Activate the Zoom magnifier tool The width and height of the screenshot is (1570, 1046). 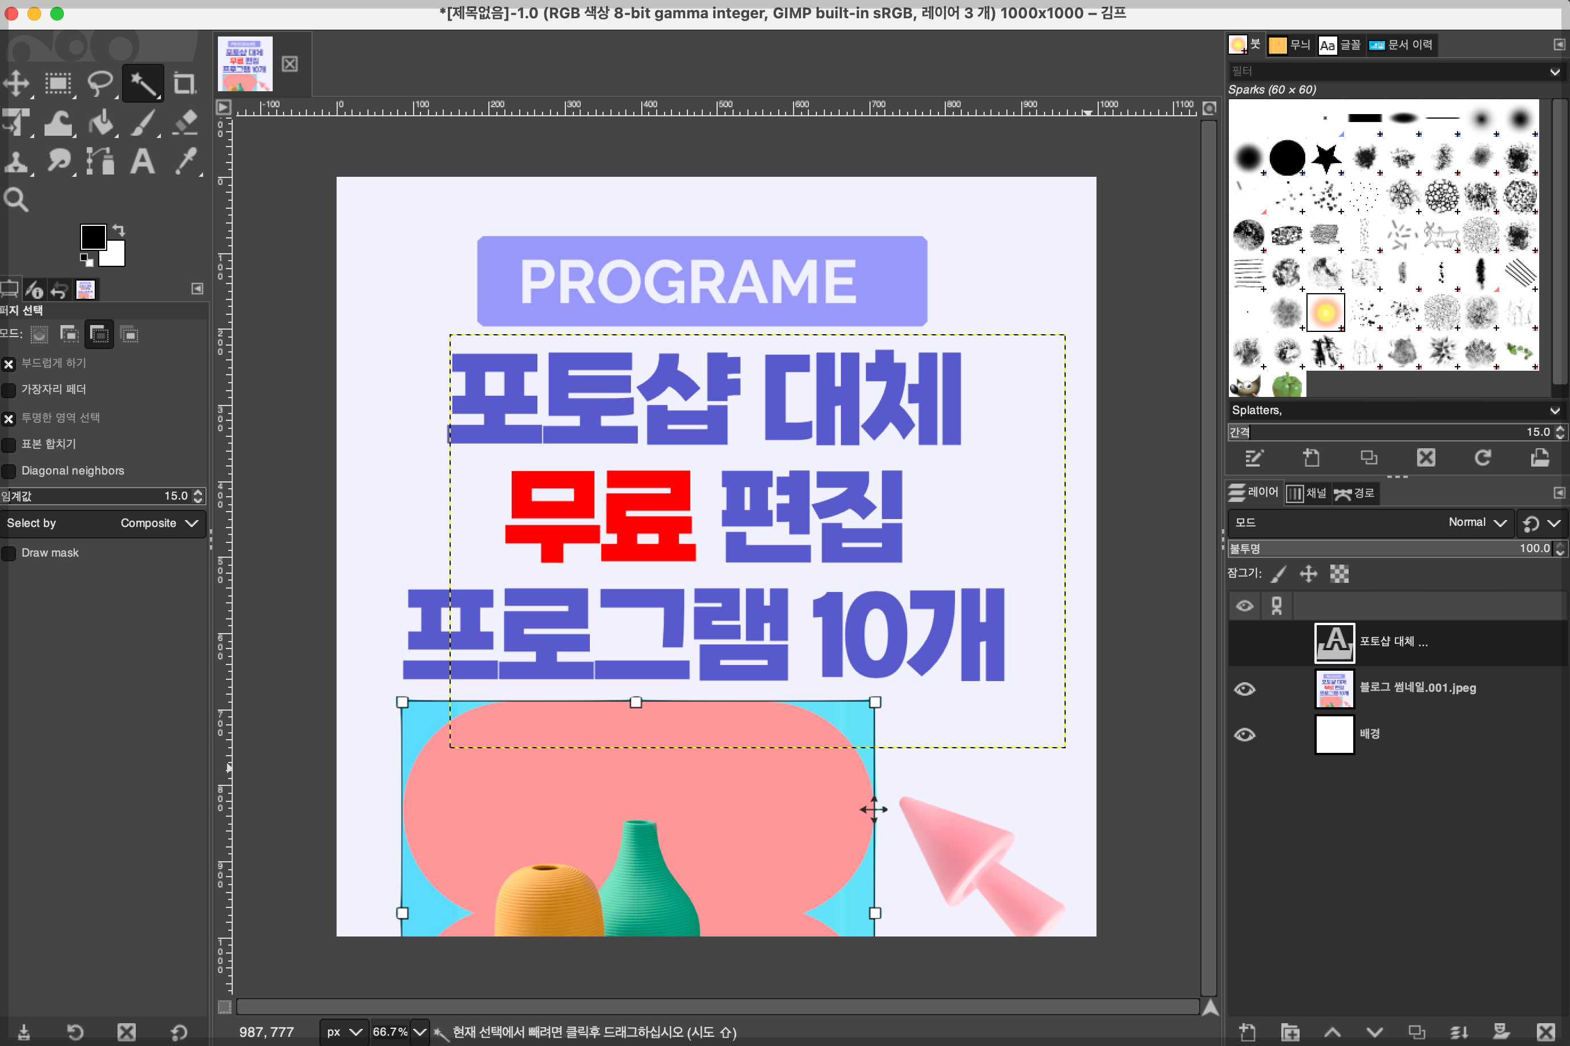click(x=16, y=200)
